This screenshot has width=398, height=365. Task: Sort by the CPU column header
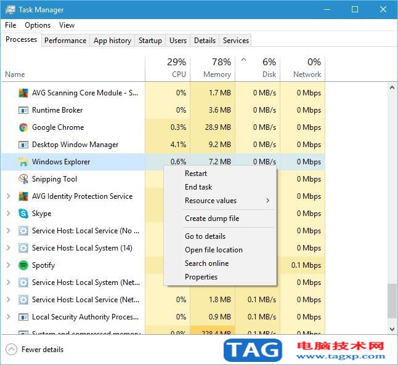click(168, 68)
